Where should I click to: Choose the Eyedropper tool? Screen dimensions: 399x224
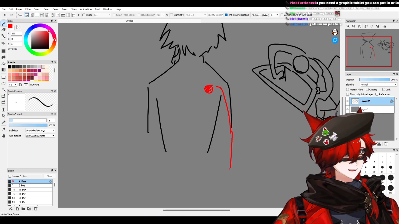4,129
